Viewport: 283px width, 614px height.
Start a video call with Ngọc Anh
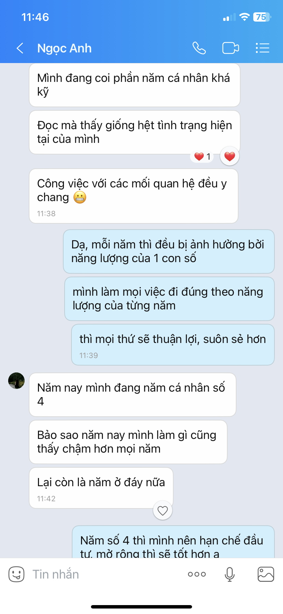[x=231, y=48]
